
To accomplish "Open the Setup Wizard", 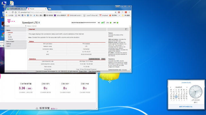I will 10,41.
